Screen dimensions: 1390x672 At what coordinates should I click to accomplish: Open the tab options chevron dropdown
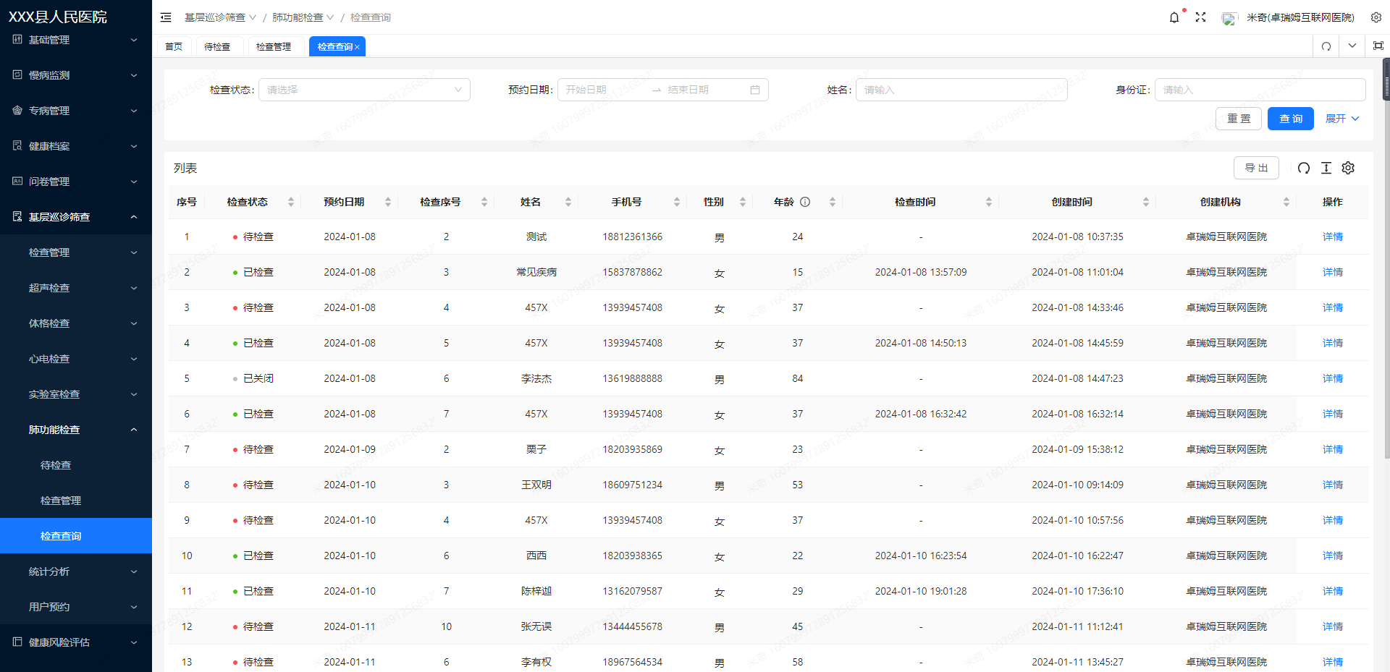[x=1352, y=46]
